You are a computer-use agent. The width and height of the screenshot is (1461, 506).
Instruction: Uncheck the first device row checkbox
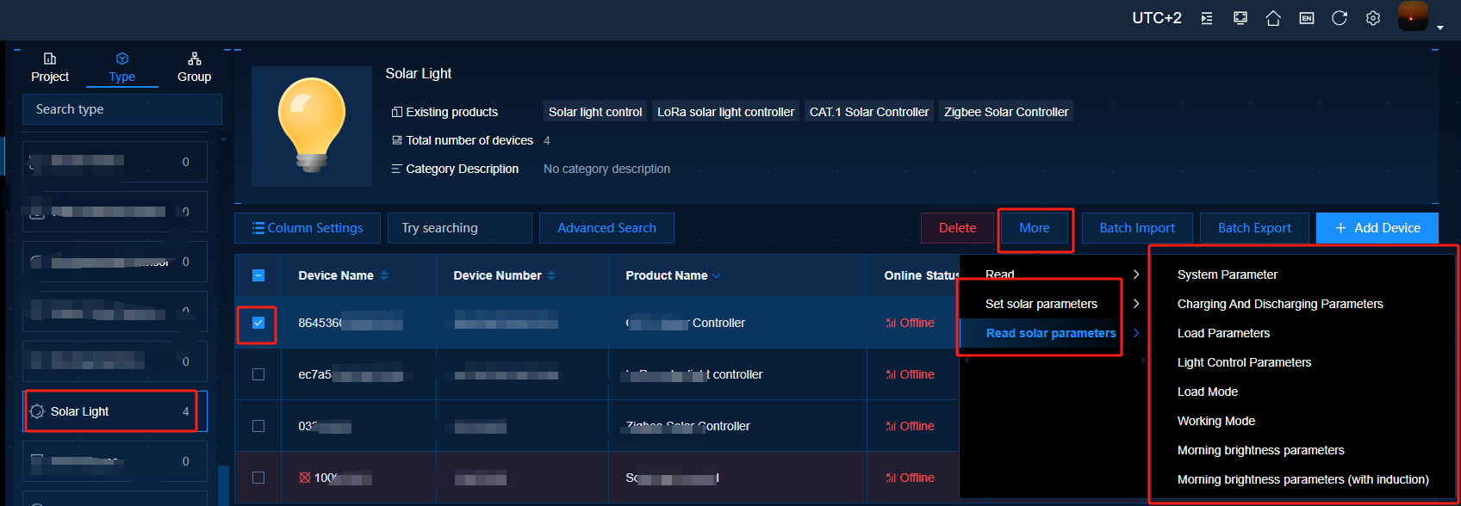pos(258,323)
